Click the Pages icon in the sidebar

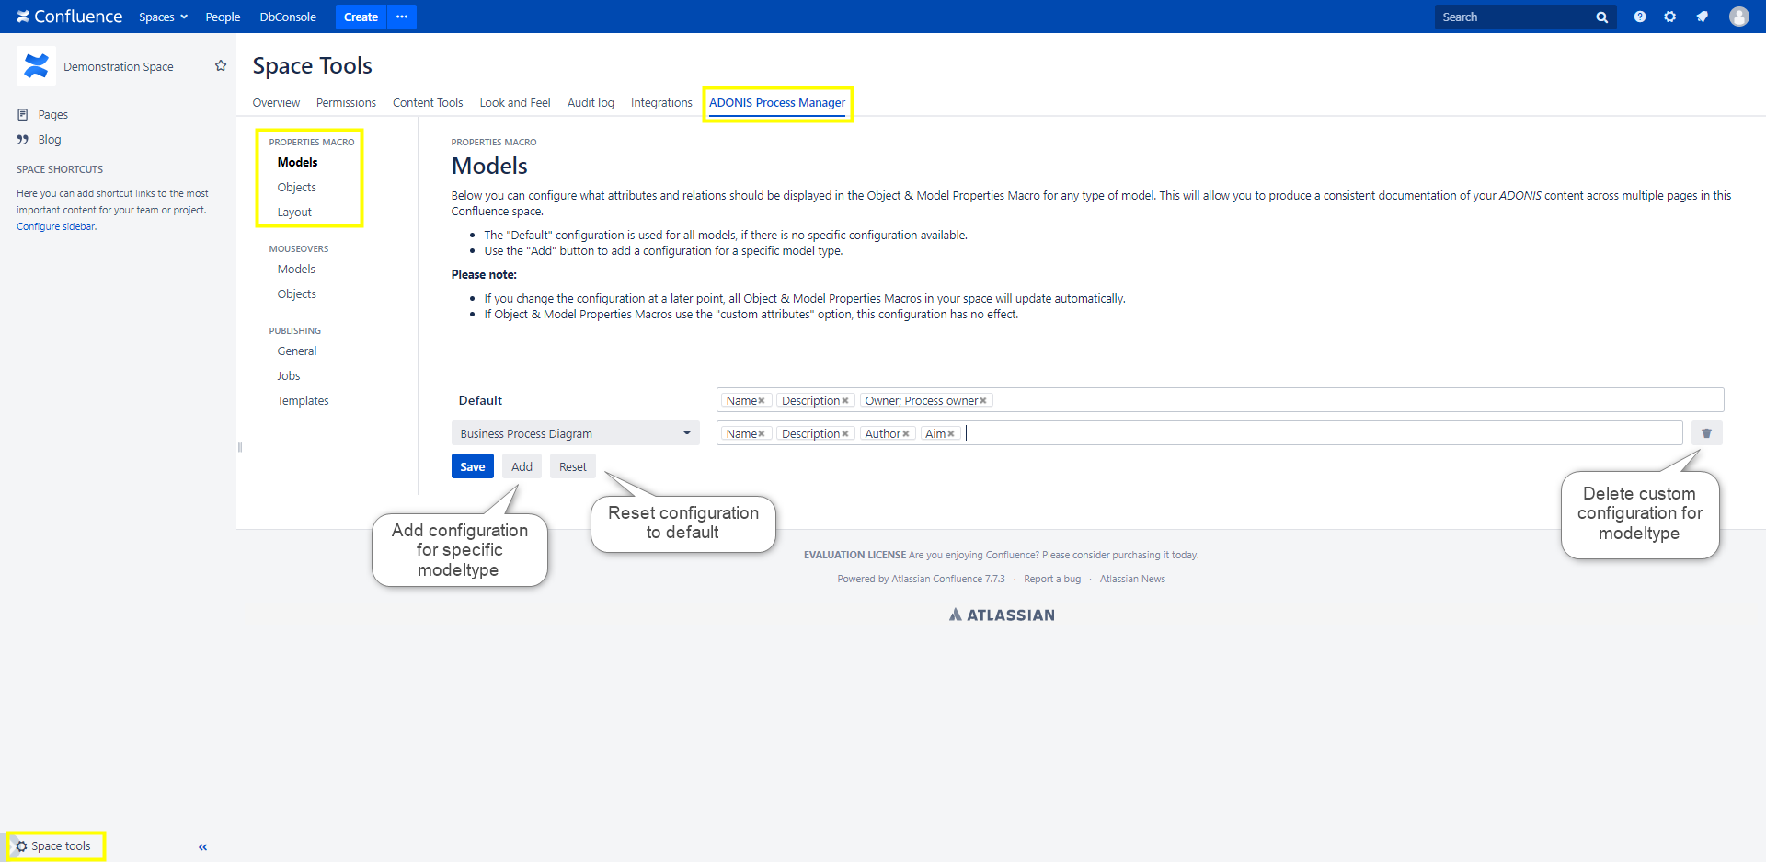pyautogui.click(x=23, y=115)
